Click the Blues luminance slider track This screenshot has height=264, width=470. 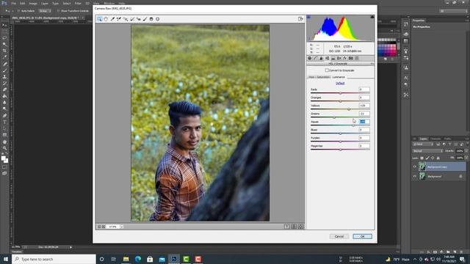(340, 133)
